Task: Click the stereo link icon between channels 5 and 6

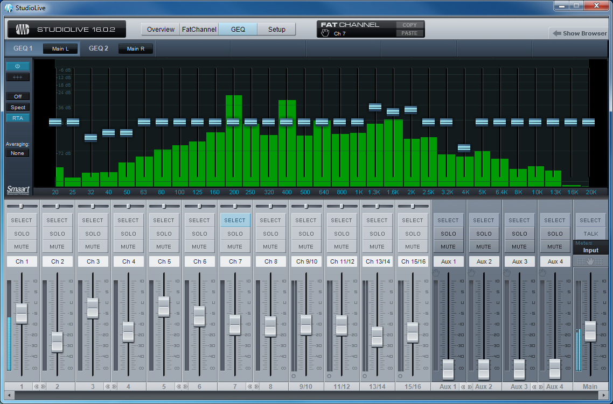Action: point(182,386)
